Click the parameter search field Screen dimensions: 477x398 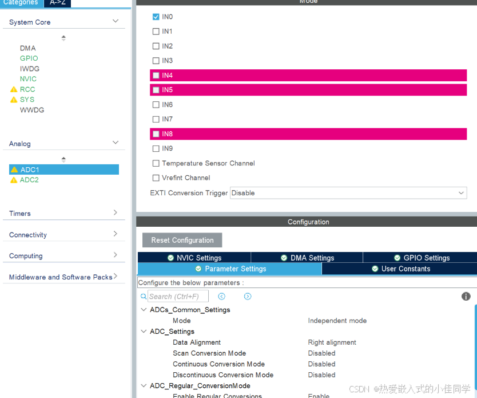tap(178, 296)
